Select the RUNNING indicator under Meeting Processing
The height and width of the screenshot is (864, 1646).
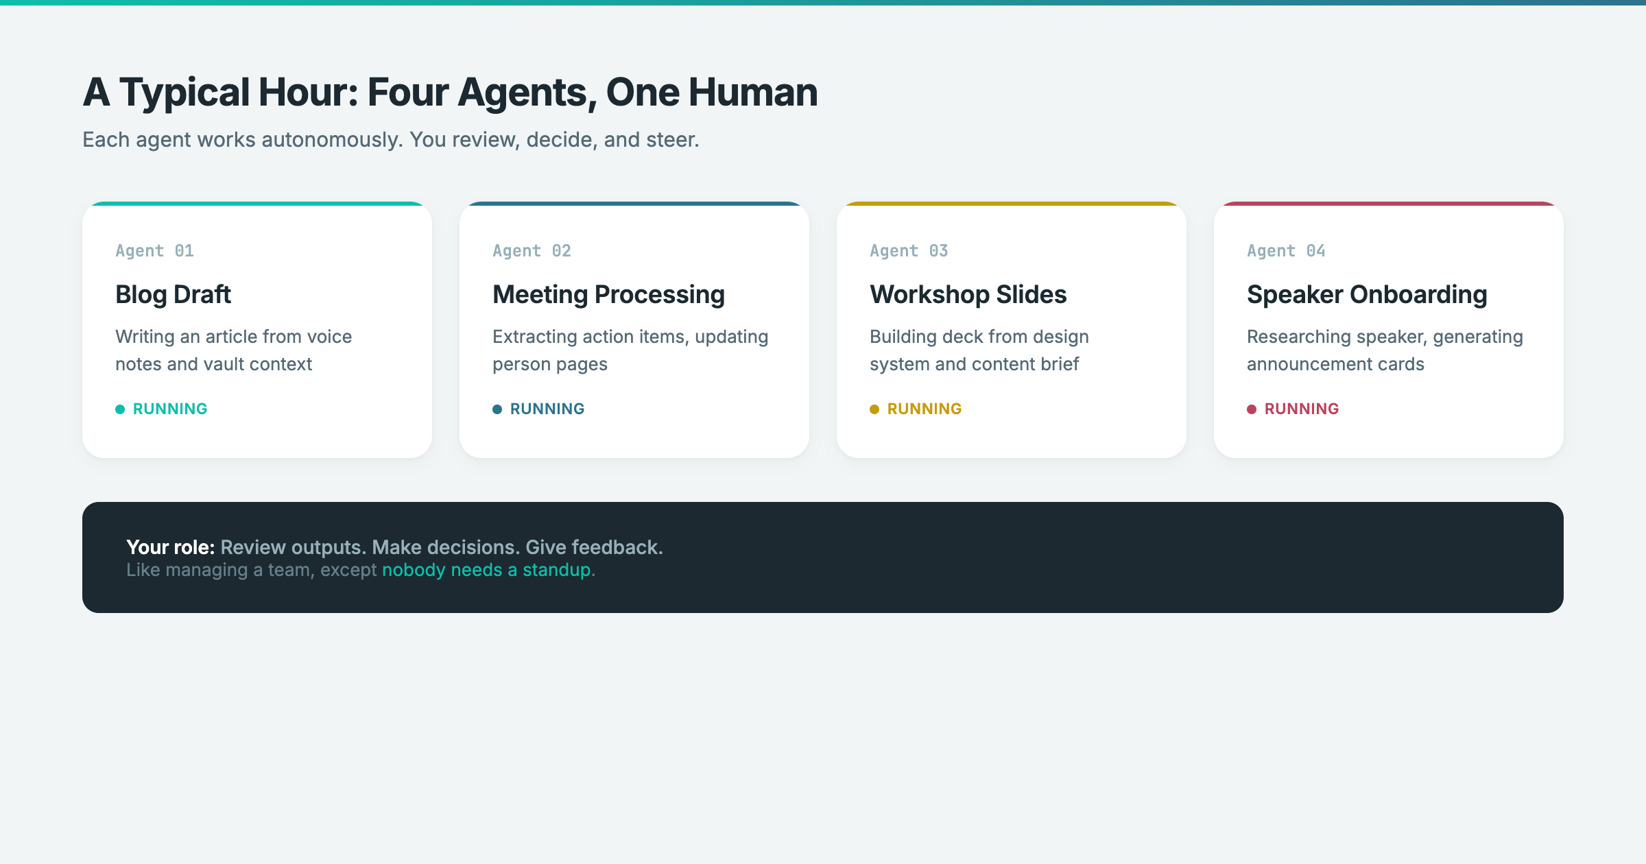pos(547,409)
